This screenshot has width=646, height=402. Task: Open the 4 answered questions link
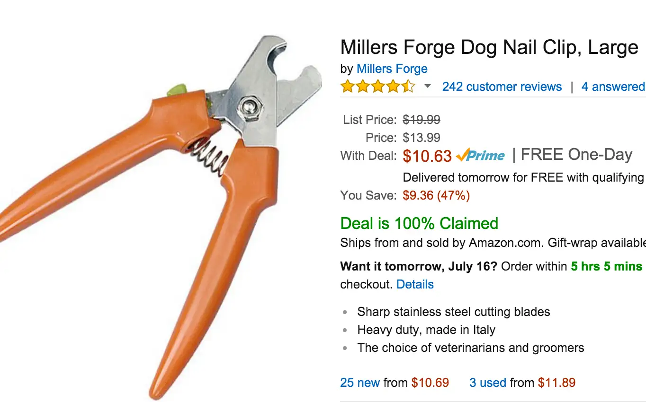tap(613, 87)
